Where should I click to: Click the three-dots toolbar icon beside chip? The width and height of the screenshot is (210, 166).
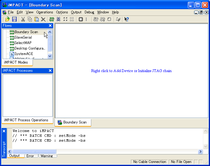(x=86, y=19)
